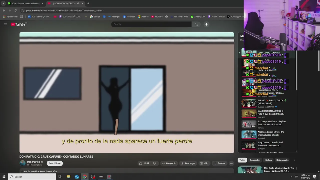Open the Recargas bookmark

coord(114,17)
